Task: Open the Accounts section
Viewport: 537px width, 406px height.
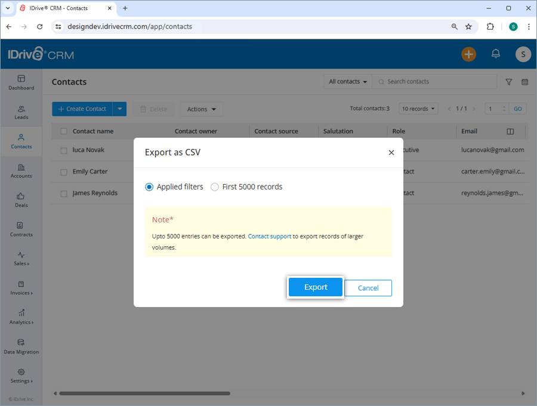Action: pos(21,171)
